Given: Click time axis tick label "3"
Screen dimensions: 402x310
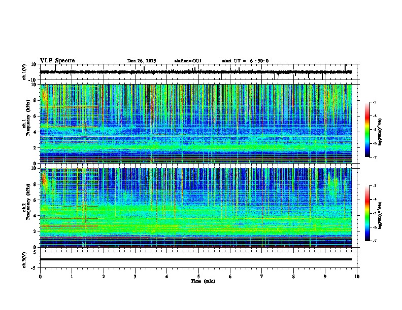Looking at the screenshot, I should (135, 277).
